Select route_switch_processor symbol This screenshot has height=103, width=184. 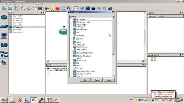point(85,53)
